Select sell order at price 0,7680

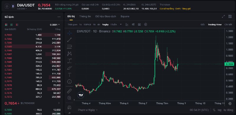point(32,77)
